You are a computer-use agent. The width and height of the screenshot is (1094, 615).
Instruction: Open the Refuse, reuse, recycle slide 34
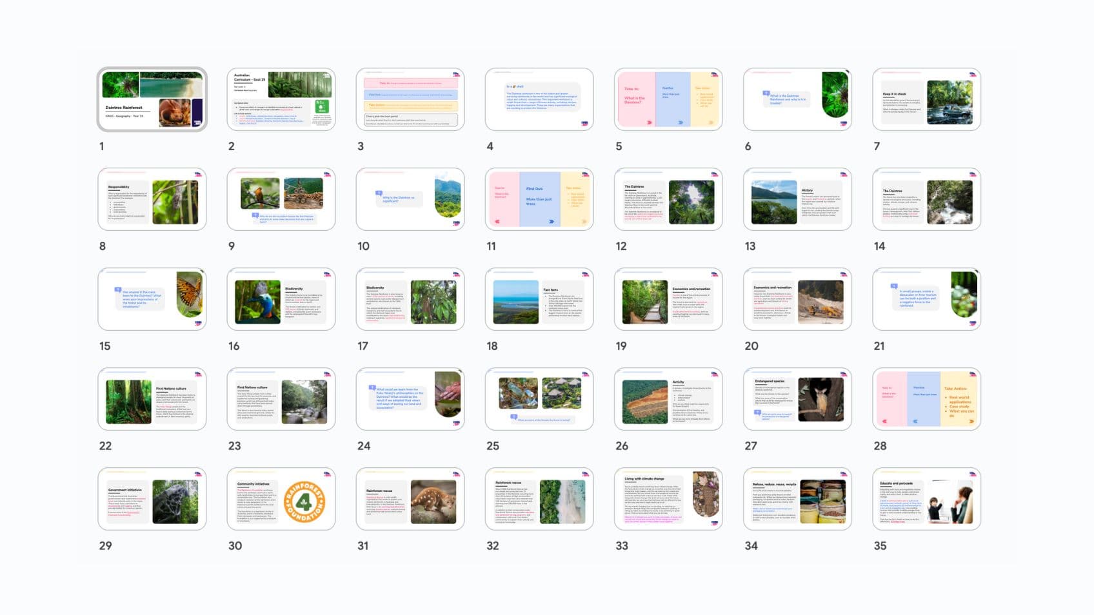pos(797,499)
